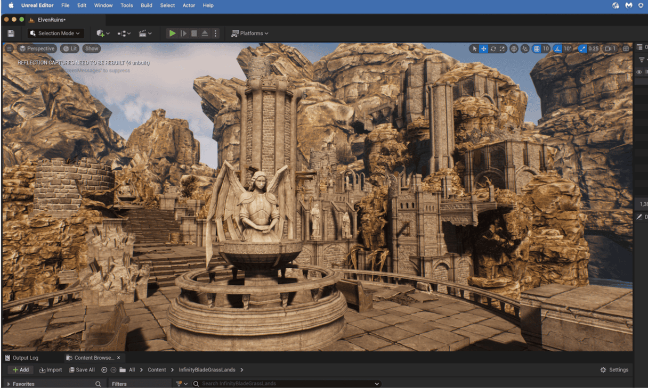Save the current level with the floppy disk icon
The height and width of the screenshot is (388, 648).
pyautogui.click(x=11, y=34)
